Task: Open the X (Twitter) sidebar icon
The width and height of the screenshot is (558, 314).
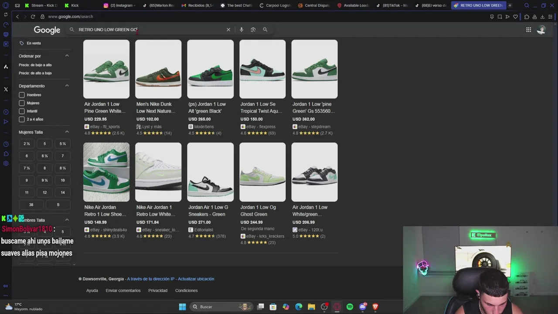Action: [x=6, y=89]
